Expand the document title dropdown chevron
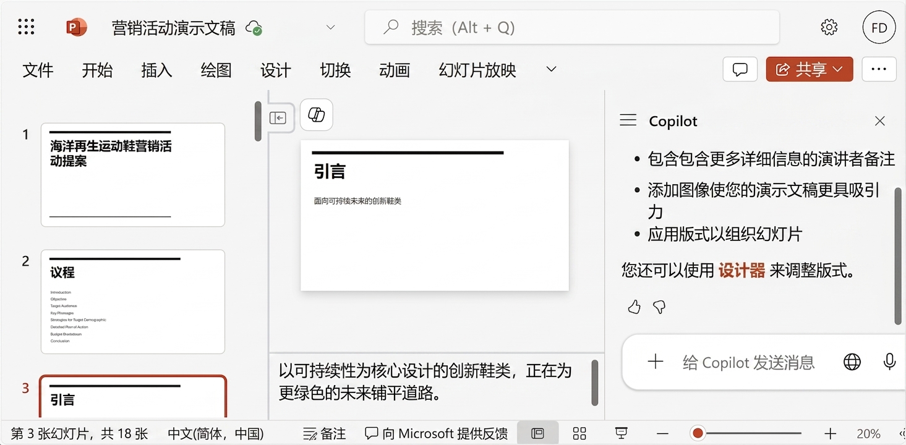The height and width of the screenshot is (445, 906). tap(330, 27)
